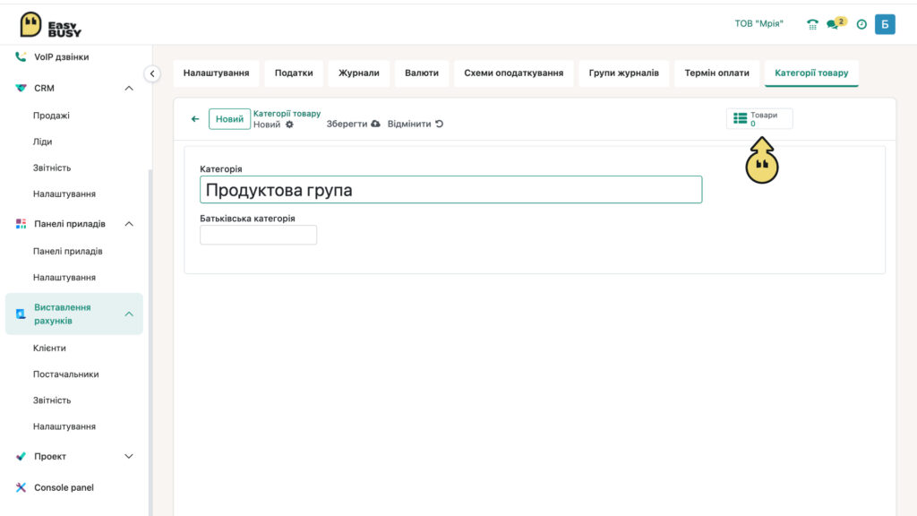Open the Батьківська категорія dropdown field
917x516 pixels.
click(259, 235)
